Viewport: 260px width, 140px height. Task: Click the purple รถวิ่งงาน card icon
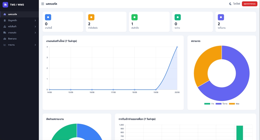pyautogui.click(x=221, y=17)
